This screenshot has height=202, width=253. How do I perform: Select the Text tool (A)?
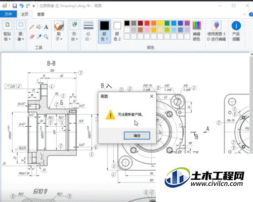[x=46, y=27]
